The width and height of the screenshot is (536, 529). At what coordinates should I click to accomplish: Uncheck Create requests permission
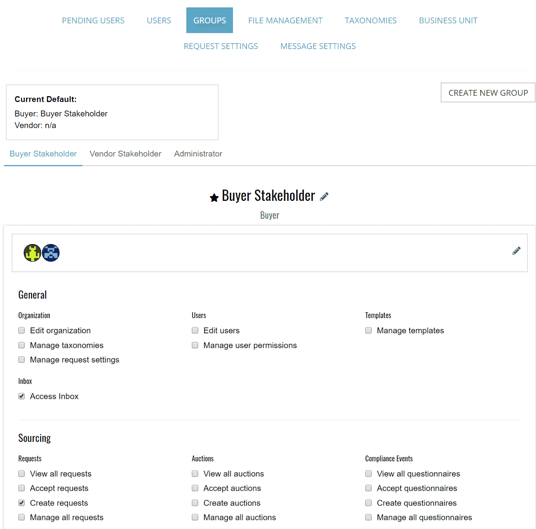(x=22, y=503)
